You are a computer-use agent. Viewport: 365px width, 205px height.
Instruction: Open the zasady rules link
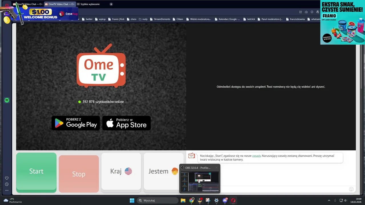tap(256, 156)
